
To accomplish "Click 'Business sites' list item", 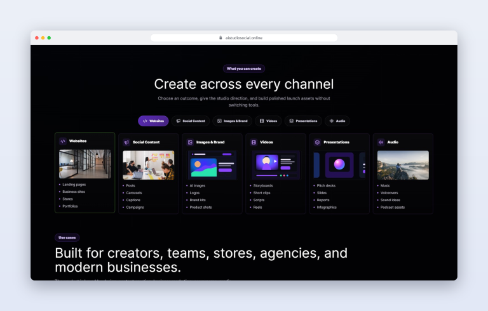I will (74, 192).
